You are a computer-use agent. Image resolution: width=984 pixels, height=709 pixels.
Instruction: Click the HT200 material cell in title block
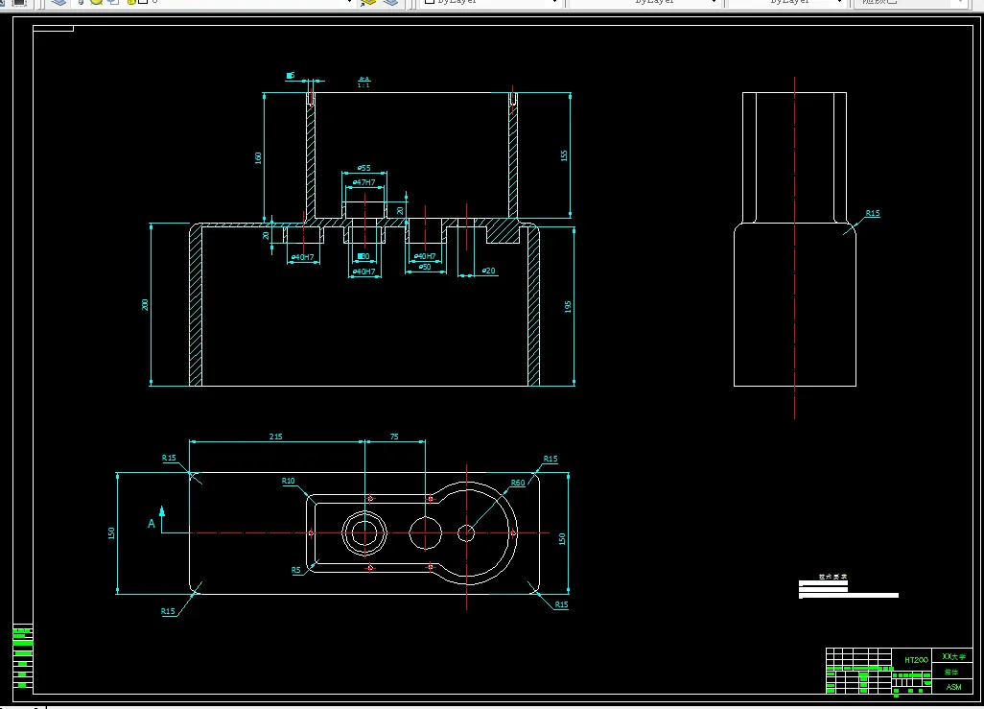click(x=916, y=660)
